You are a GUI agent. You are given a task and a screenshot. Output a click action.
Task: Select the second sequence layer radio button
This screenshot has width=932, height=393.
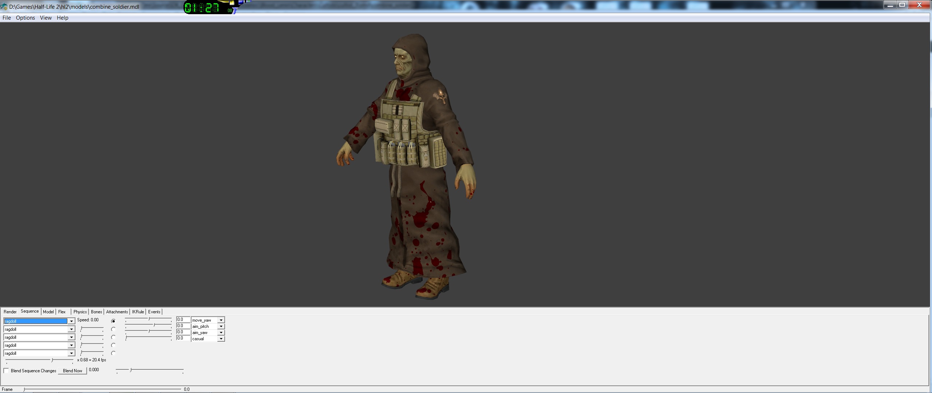pos(113,329)
